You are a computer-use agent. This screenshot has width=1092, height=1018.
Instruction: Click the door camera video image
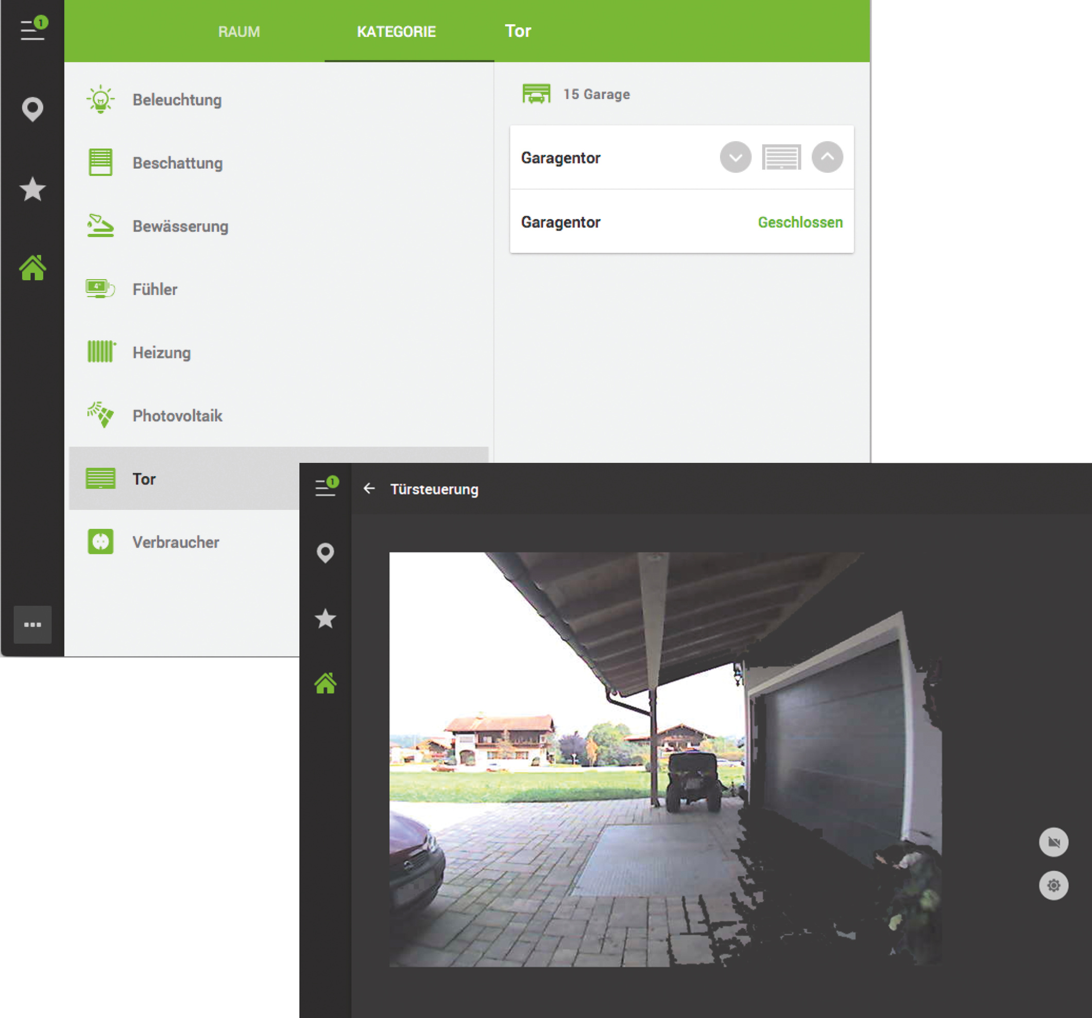(664, 759)
